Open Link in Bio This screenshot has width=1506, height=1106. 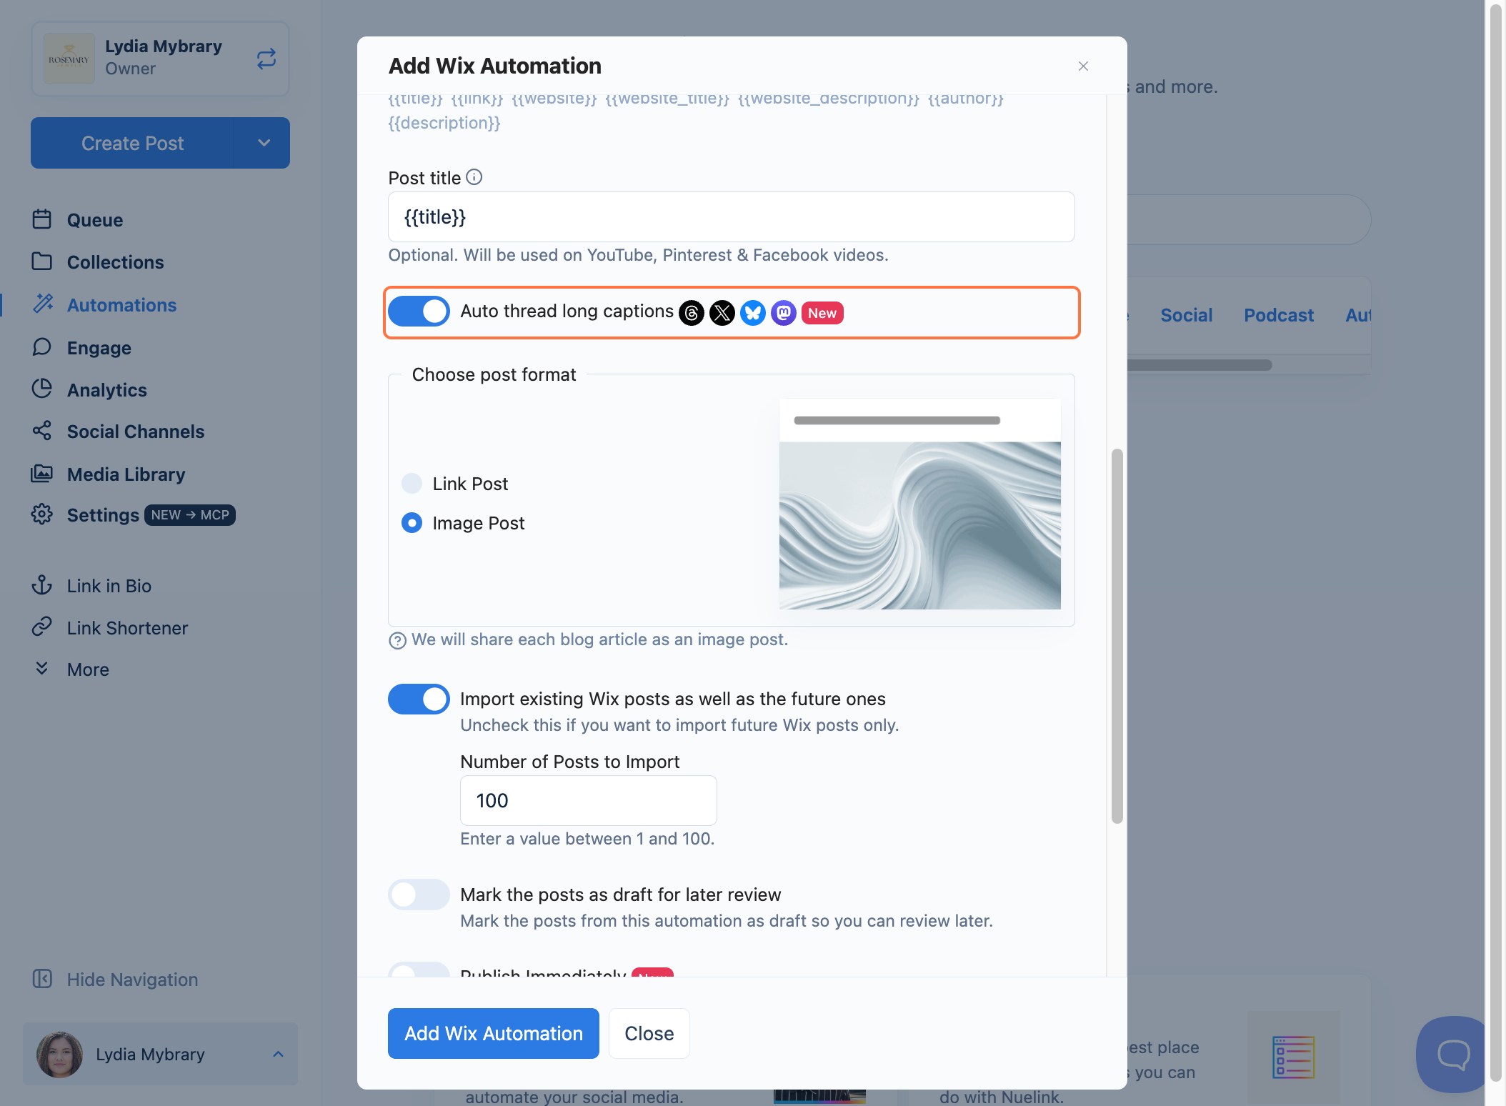[x=109, y=586]
